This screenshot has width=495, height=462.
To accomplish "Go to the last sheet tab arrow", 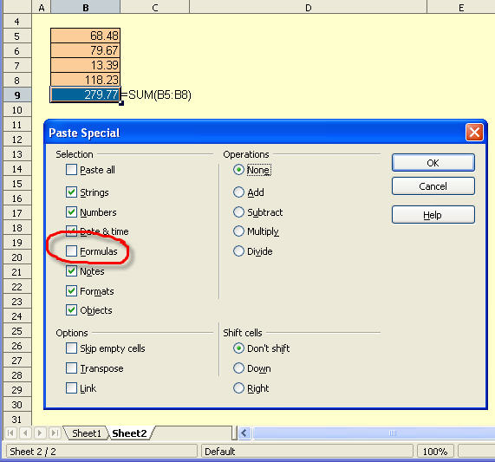I will click(55, 433).
